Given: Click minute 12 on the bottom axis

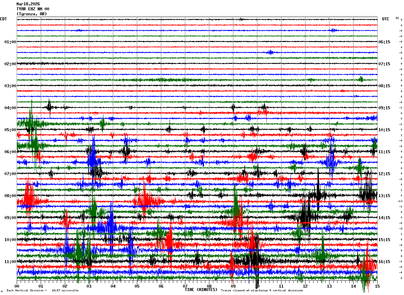Looking at the screenshot, I should coord(306,286).
